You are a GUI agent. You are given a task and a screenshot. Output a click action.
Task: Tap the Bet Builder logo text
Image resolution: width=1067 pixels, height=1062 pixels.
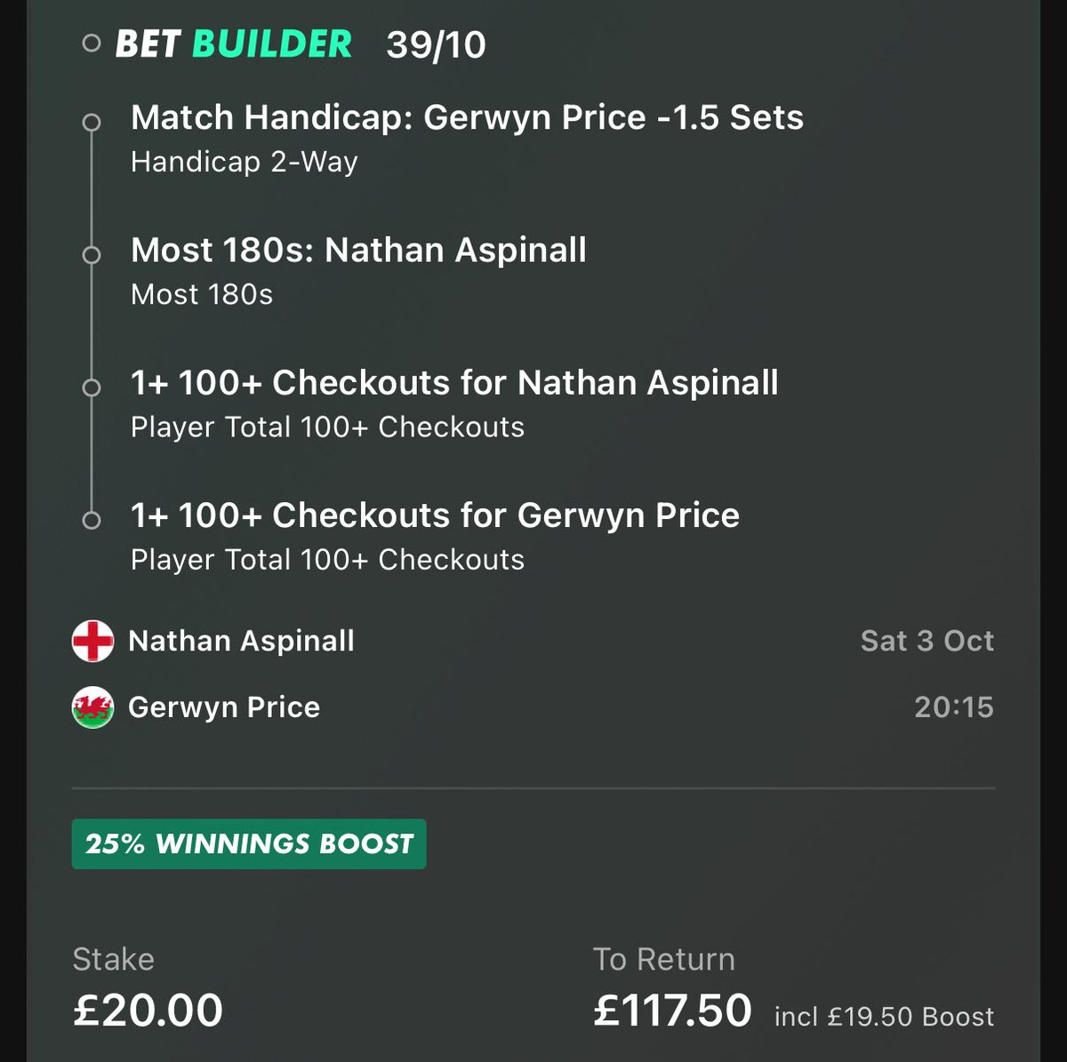234,44
